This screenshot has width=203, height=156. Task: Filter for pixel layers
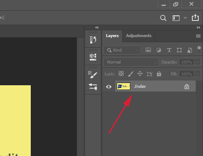click(148, 50)
